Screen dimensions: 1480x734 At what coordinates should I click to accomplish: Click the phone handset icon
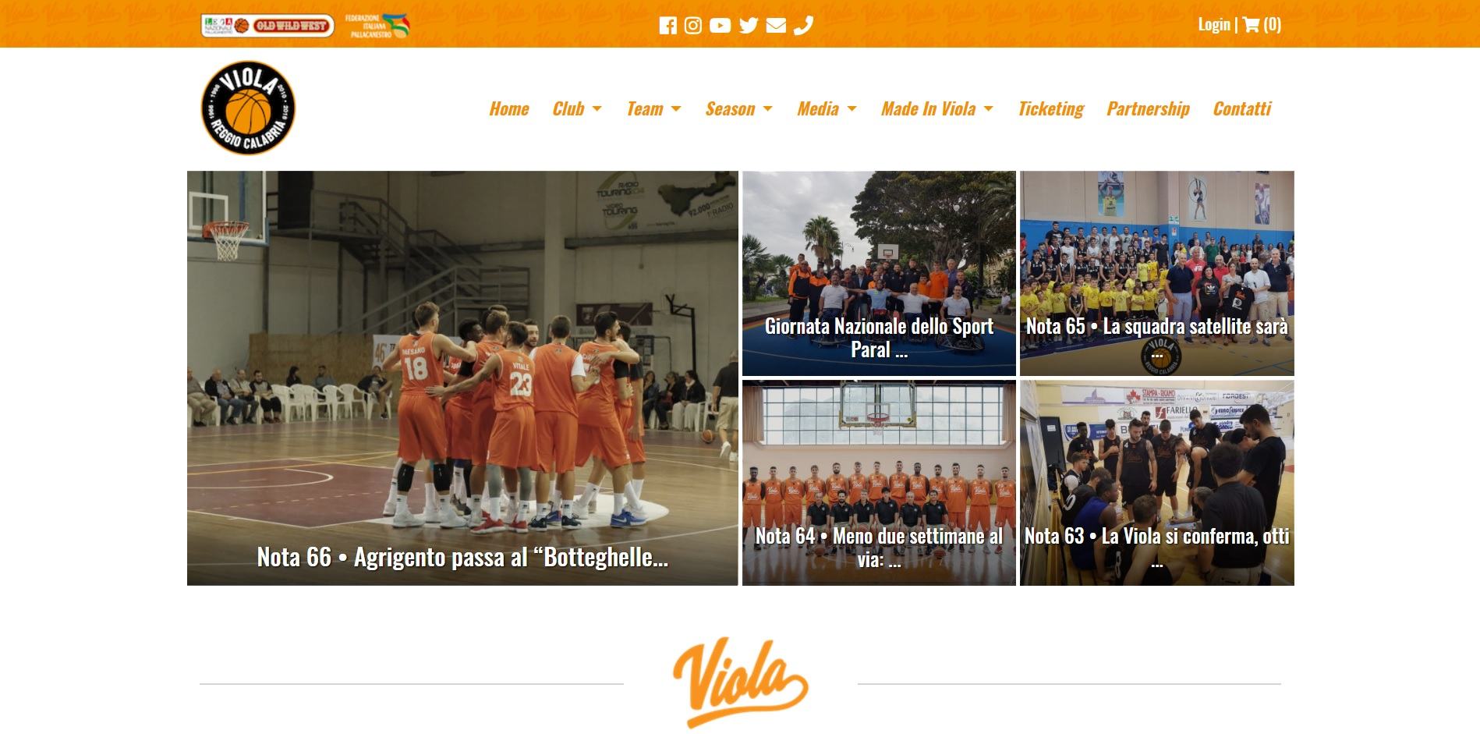803,26
